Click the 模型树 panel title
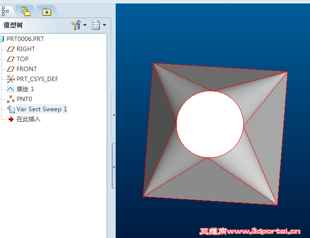310x238 pixels. click(x=13, y=26)
